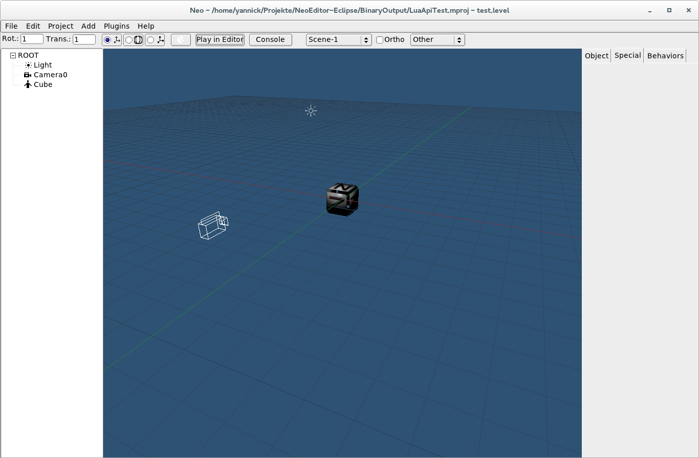
Task: Click the Trans. input field
Action: pos(84,39)
